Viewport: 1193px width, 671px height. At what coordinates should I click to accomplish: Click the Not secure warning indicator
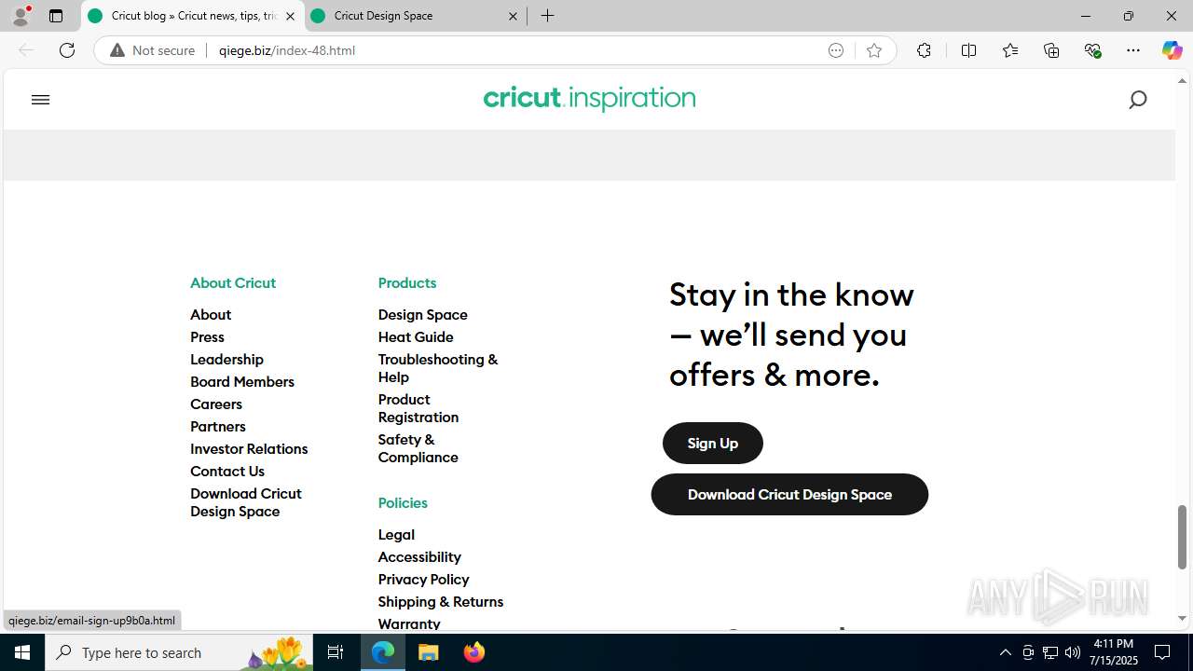click(x=153, y=50)
